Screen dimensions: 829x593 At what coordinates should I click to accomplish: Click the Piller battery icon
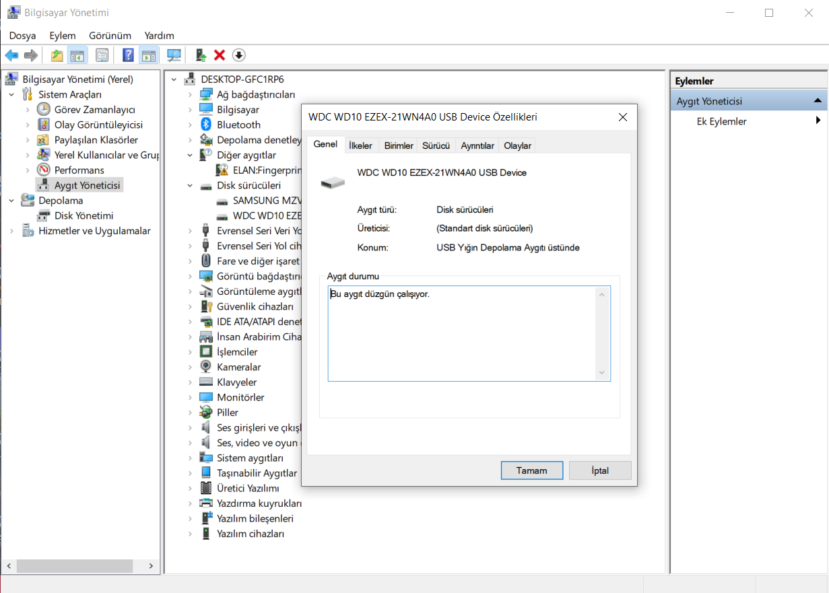(206, 413)
